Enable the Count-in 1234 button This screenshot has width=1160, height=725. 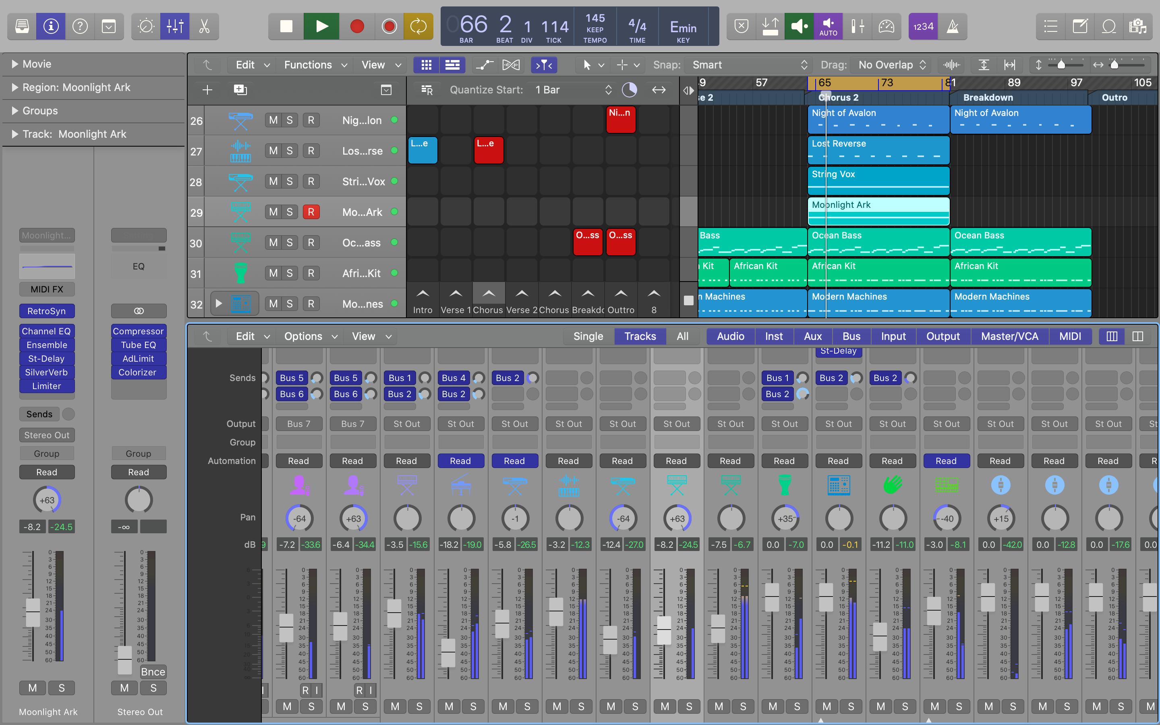923,26
